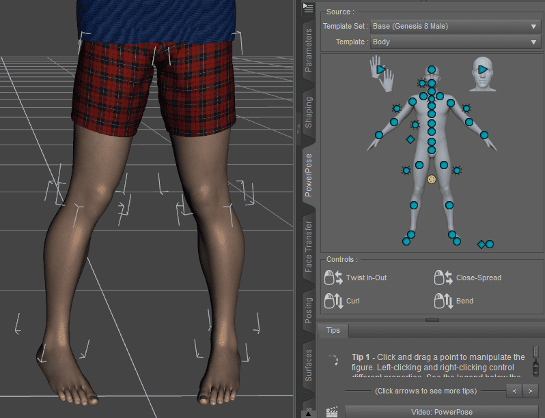Click '(Click arrows to see more tips)' text
The image size is (545, 418).
(x=425, y=391)
